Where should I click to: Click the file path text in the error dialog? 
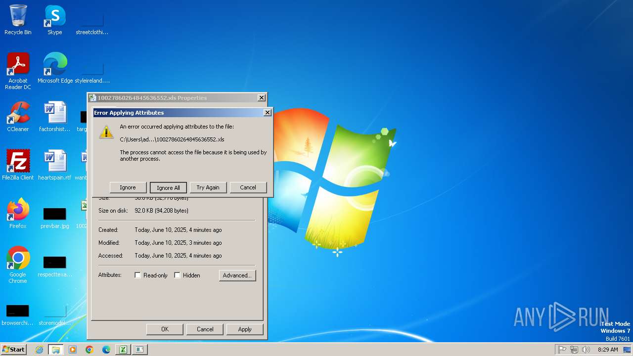click(x=172, y=139)
